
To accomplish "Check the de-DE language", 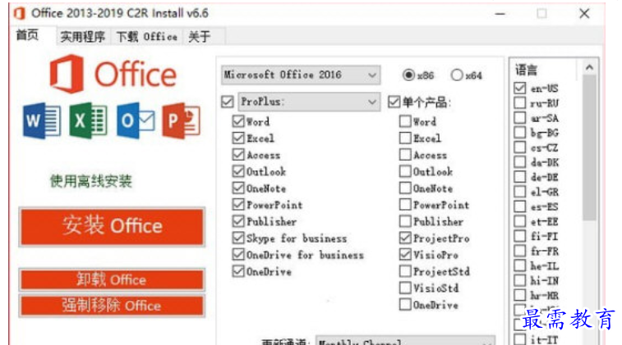I will coord(519,176).
